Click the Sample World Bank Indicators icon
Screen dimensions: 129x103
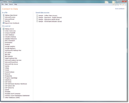(x=37, y=21)
